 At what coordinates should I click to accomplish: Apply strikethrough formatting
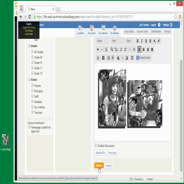point(150,41)
